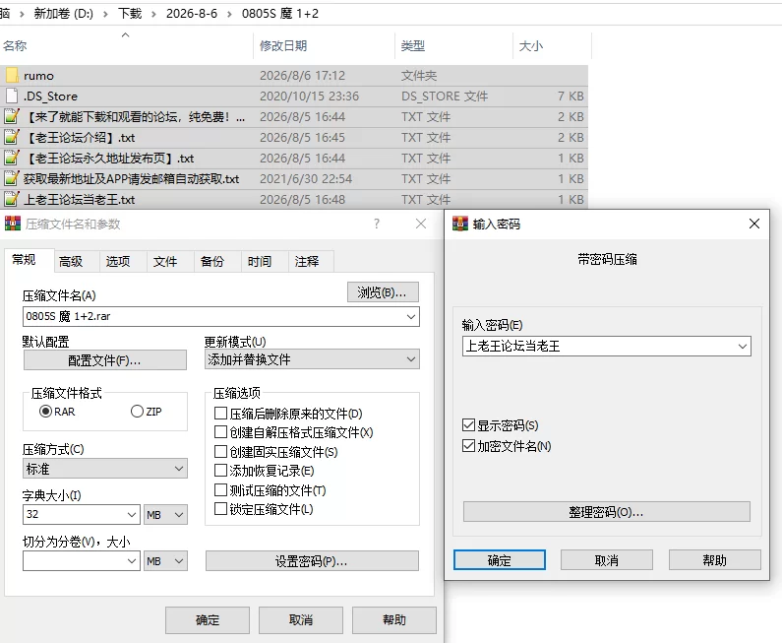Screen dimensions: 782x643
Task: Enable 创建固实压缩文件 option
Action: coord(220,452)
